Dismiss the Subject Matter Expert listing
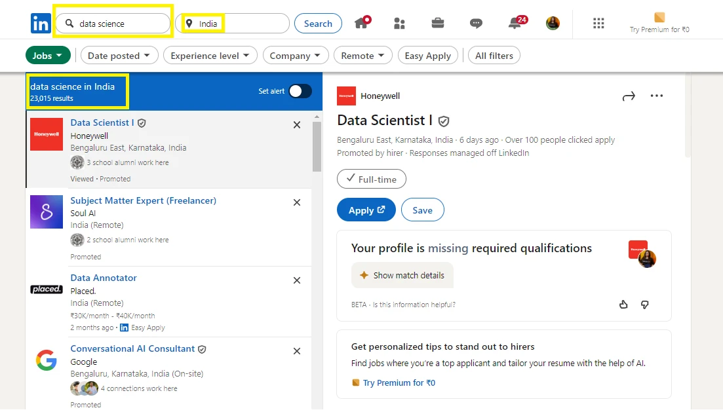Viewport: 723px width, 410px height. point(297,202)
